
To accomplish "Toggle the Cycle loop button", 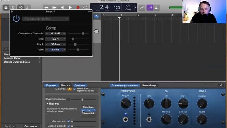I will (85, 7).
